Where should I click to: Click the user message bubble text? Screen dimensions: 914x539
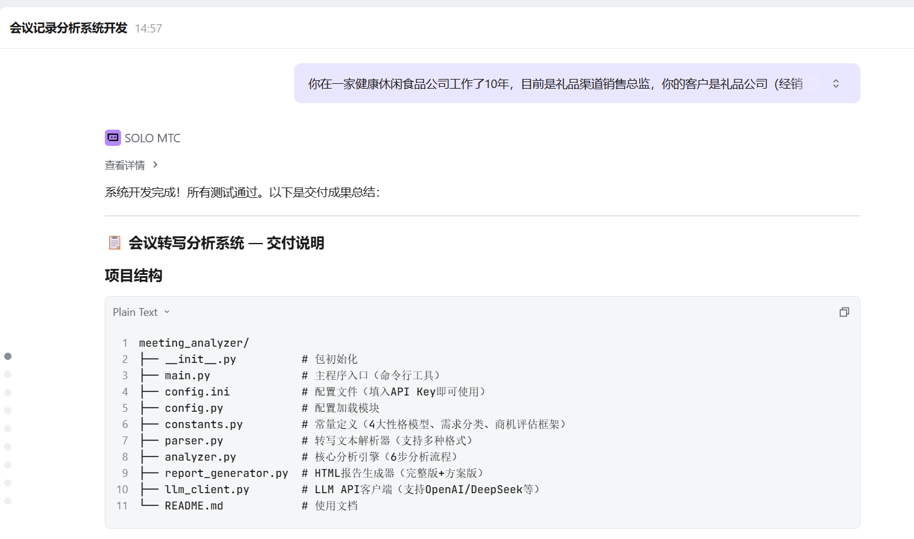(554, 84)
